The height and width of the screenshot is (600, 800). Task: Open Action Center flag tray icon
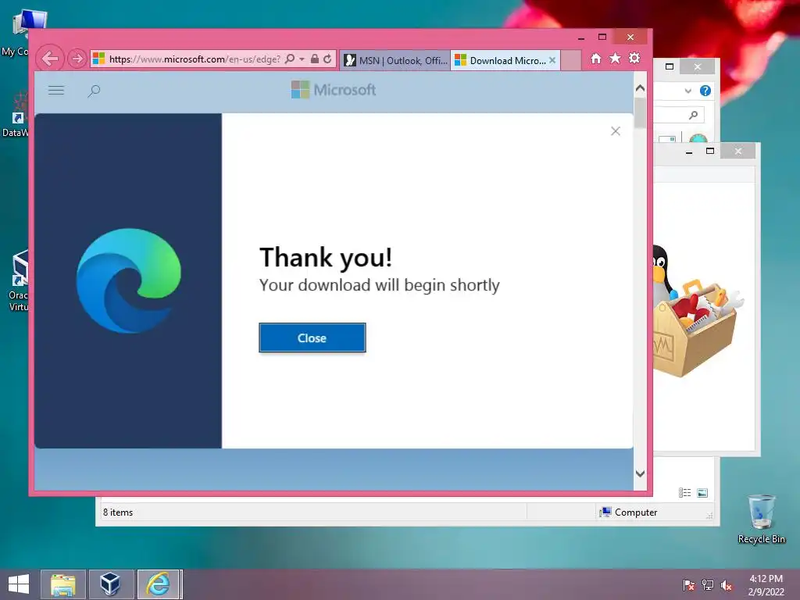tap(688, 585)
